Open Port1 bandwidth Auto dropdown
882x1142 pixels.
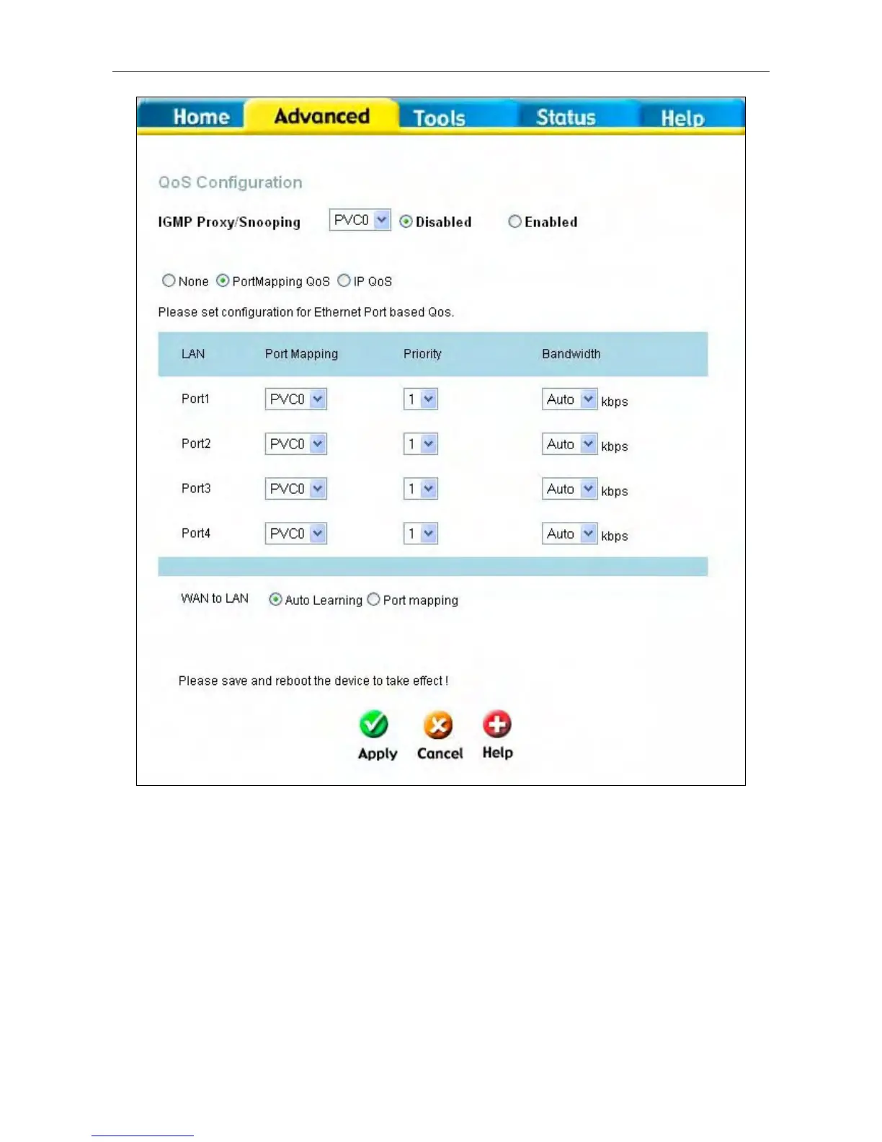tap(570, 399)
